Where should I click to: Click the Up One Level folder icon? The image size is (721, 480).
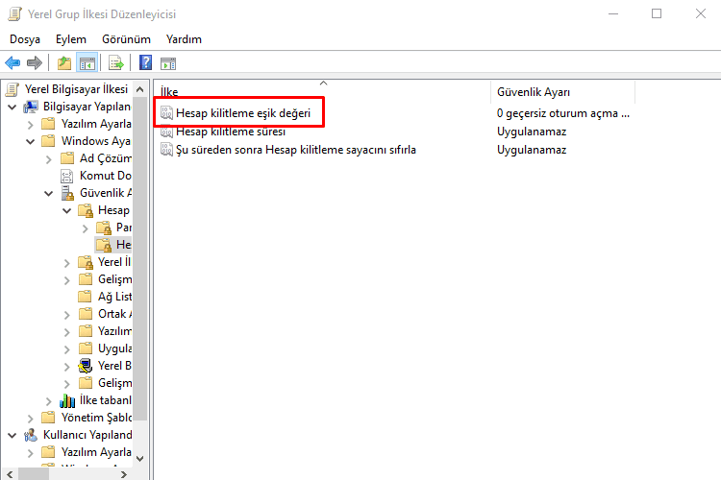click(x=63, y=63)
